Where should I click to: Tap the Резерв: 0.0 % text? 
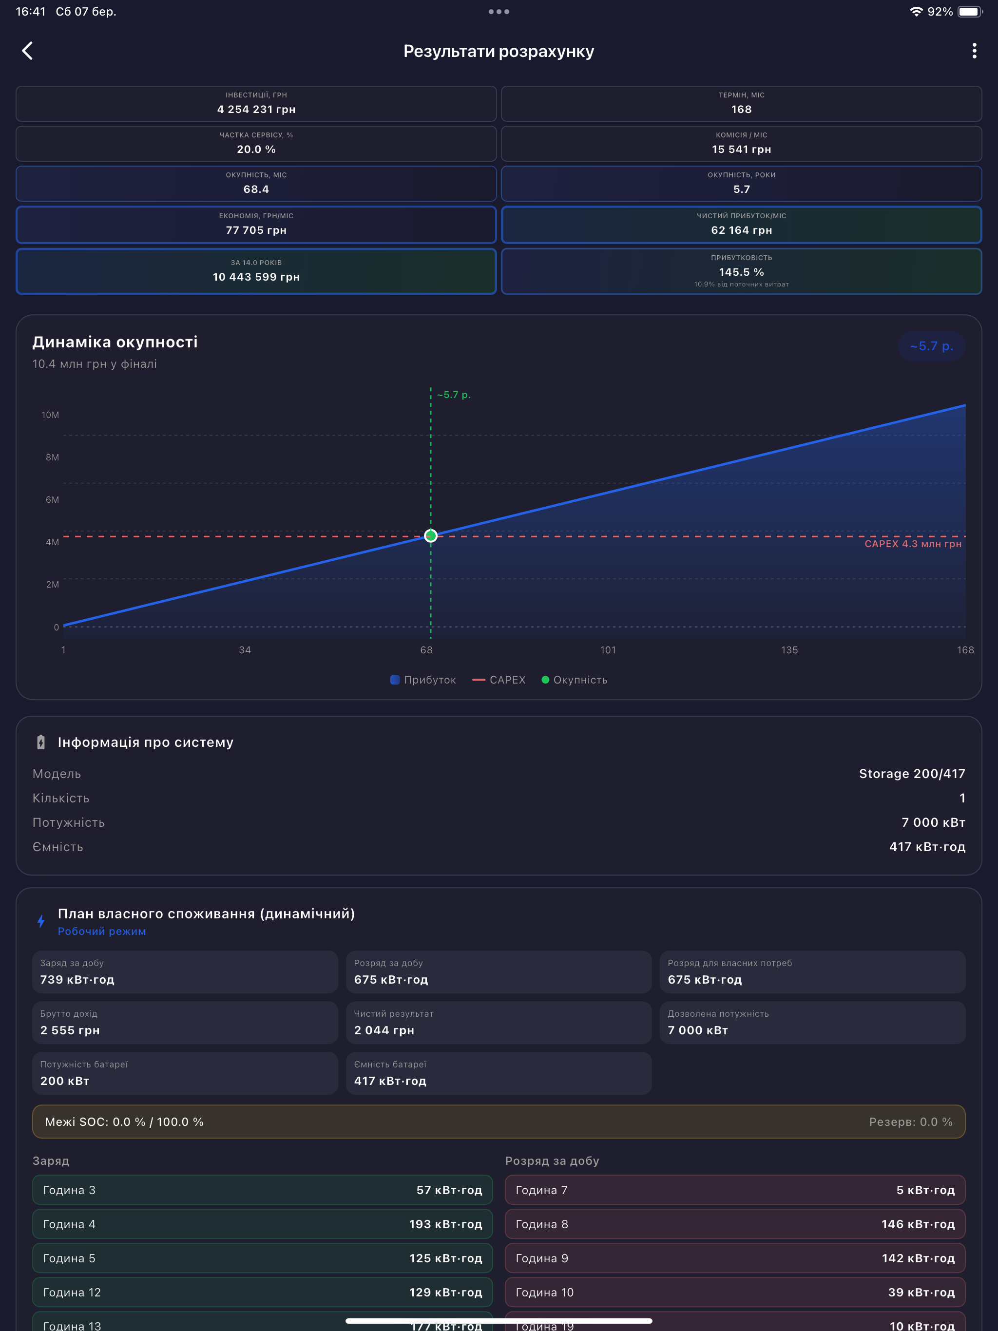click(x=911, y=1122)
